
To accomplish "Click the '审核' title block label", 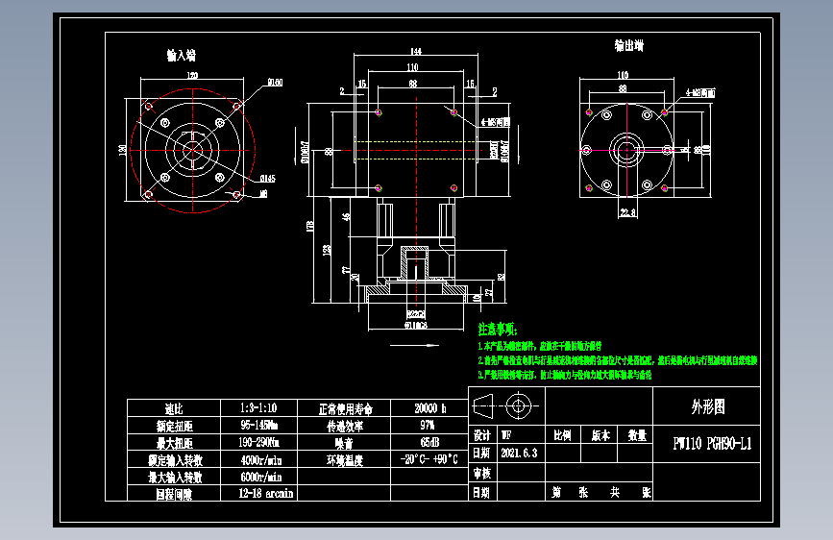I will click(482, 473).
